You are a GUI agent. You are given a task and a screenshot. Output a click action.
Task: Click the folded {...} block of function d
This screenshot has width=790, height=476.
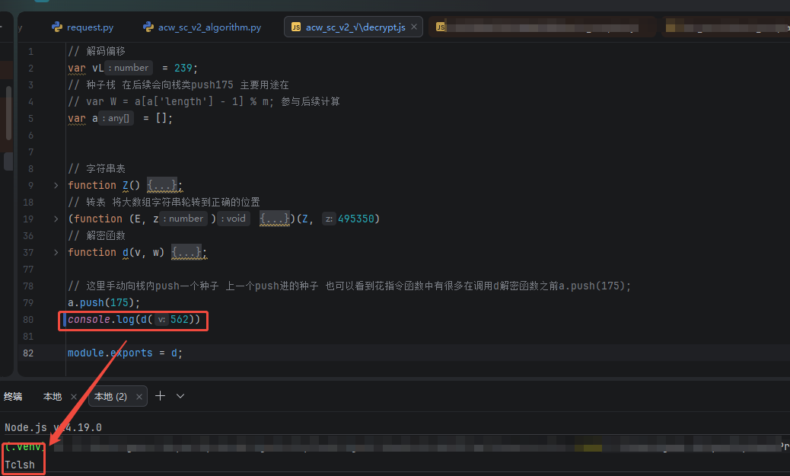coord(186,252)
